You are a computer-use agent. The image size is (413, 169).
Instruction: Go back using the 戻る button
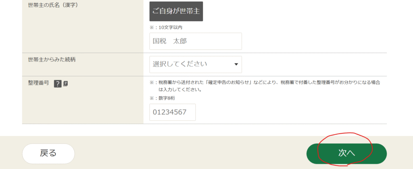point(48,153)
